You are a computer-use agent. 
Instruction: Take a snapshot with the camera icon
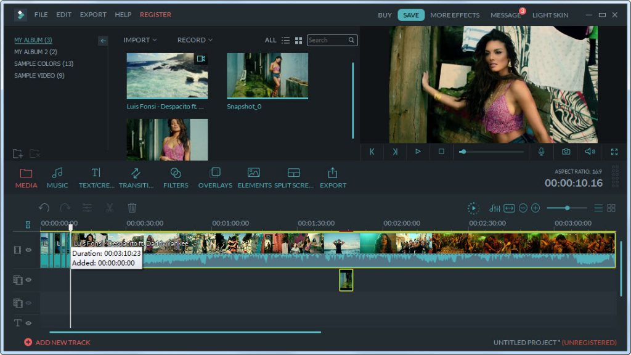click(x=566, y=152)
